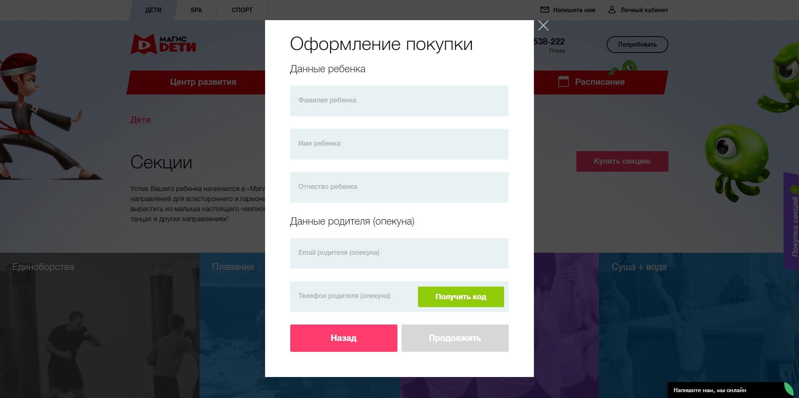This screenshot has width=799, height=398.
Task: Open the Покупка секций side tab
Action: 791,221
